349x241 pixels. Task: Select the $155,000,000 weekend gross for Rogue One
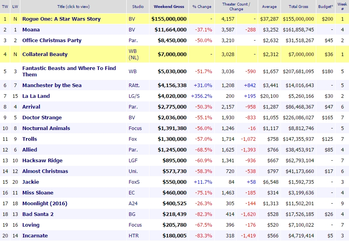click(169, 19)
